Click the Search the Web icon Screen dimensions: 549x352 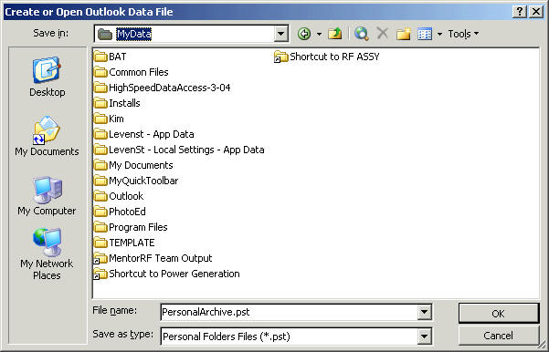pyautogui.click(x=361, y=34)
